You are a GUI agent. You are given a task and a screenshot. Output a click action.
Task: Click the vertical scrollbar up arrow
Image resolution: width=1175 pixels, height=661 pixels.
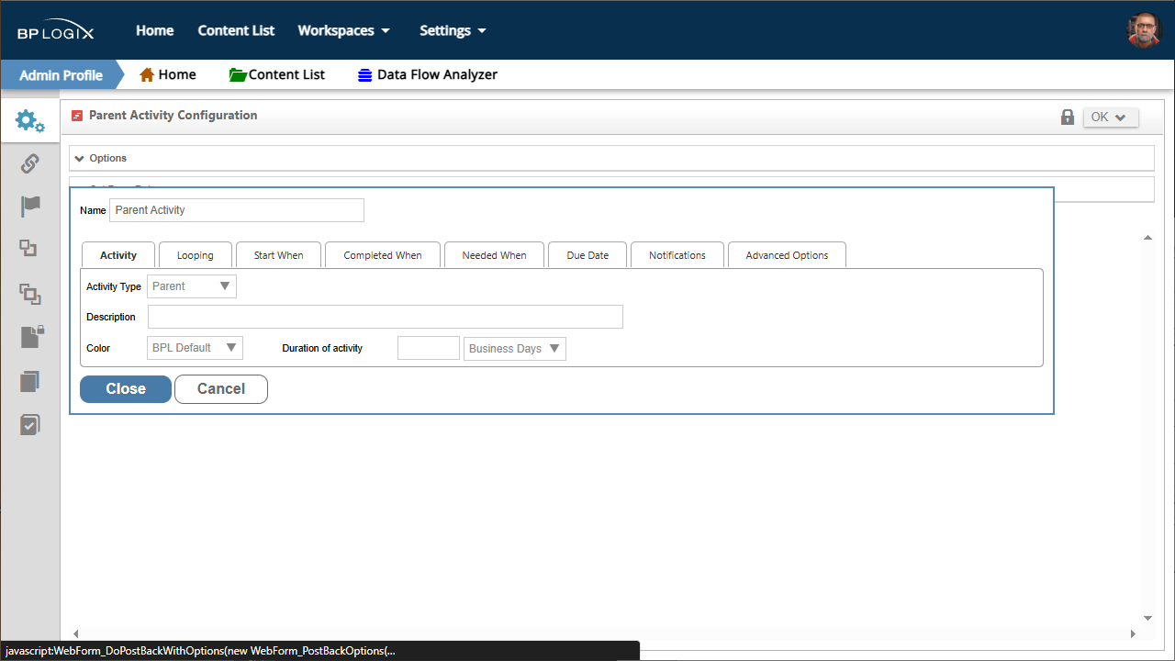click(1147, 238)
